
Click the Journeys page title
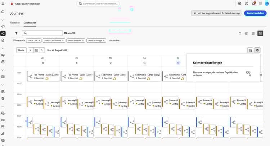tap(17, 13)
